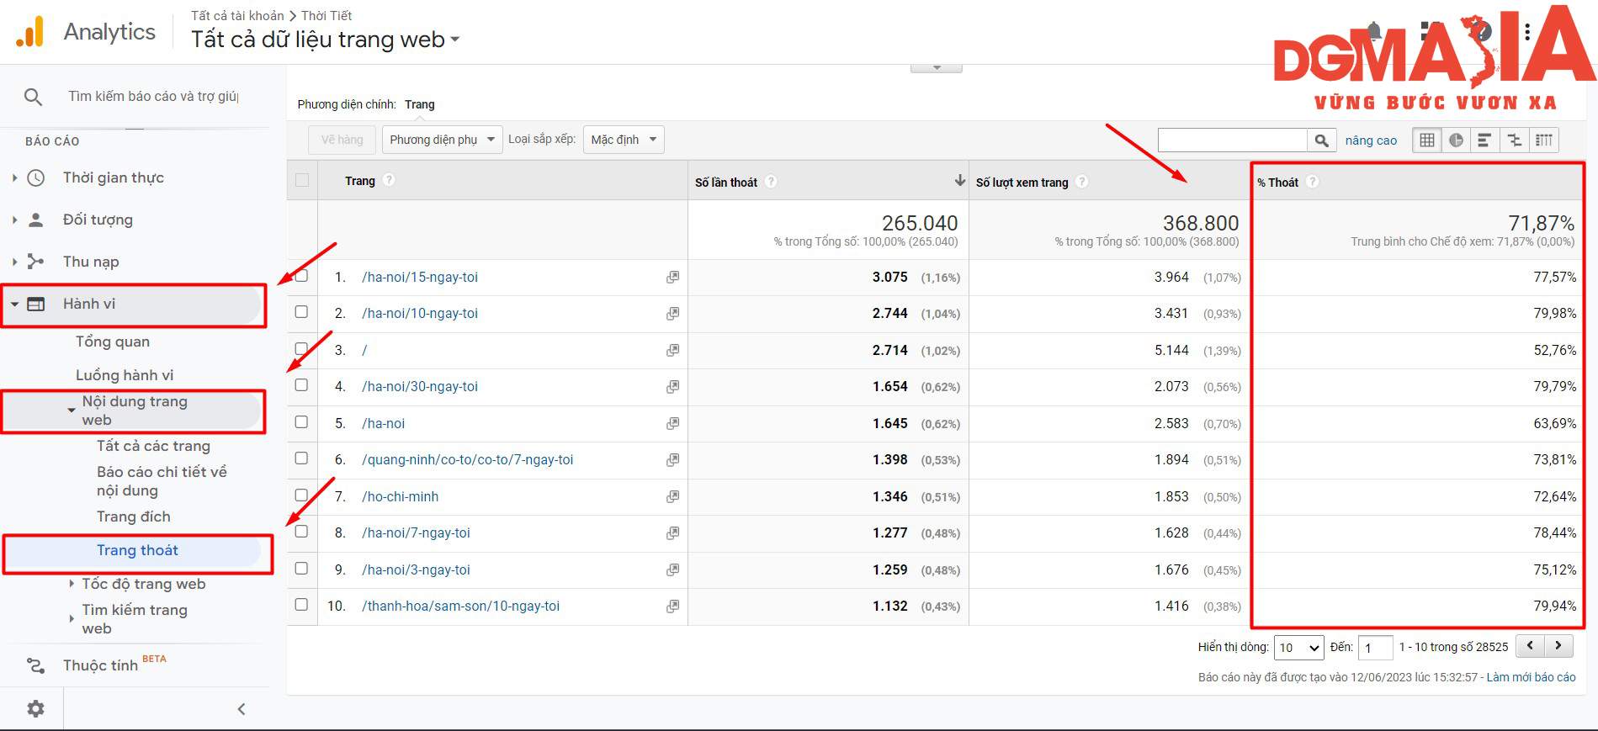Open the rows-per-page dropdown showing 10
The width and height of the screenshot is (1598, 731).
point(1299,648)
